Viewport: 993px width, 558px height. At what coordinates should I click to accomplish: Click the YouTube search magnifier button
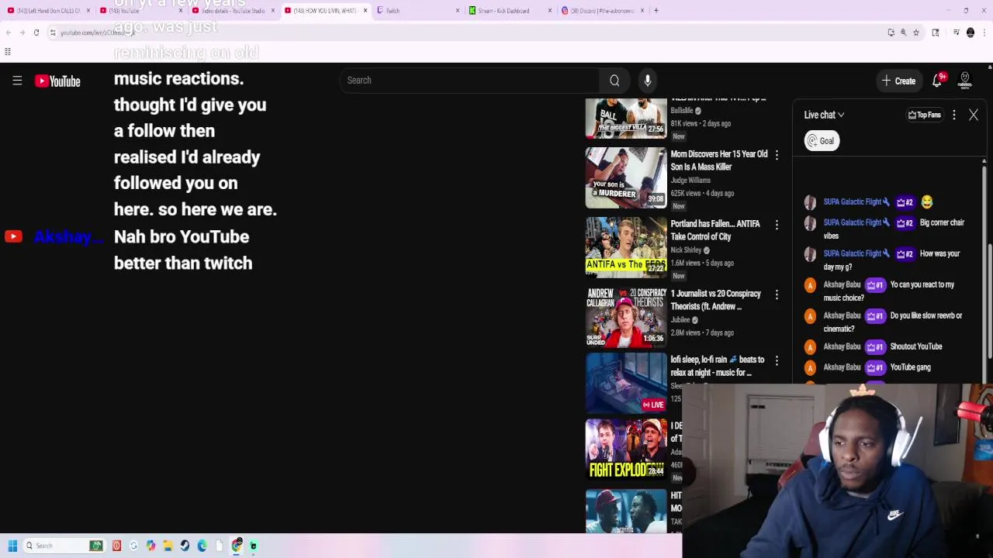pos(614,81)
